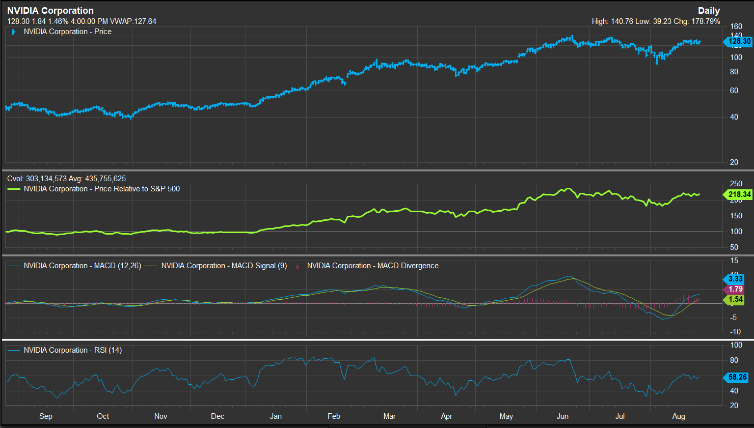Click the 20 price axis label in price panel
Screen dimensions: 754x428
[x=734, y=162]
